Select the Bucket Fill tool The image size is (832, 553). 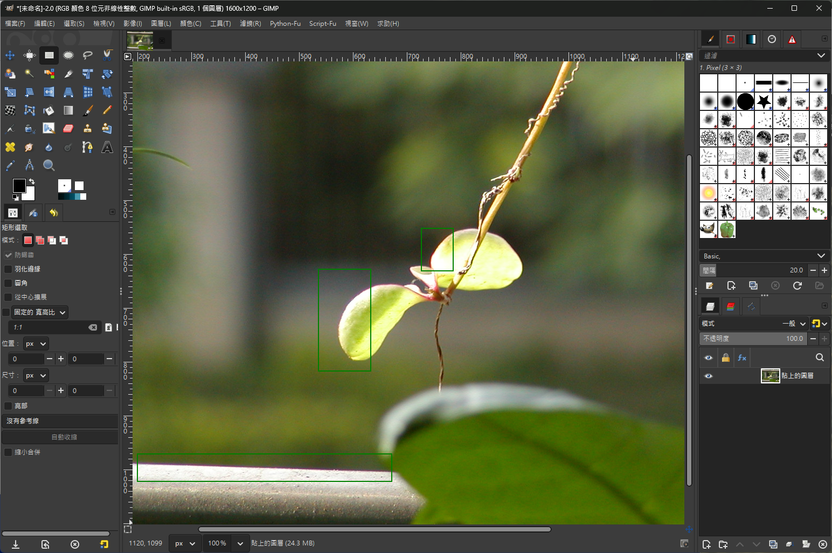coord(49,110)
